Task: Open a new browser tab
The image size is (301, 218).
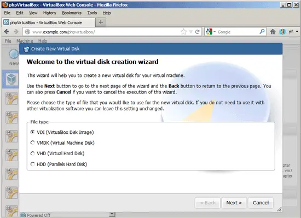Action: 101,22
